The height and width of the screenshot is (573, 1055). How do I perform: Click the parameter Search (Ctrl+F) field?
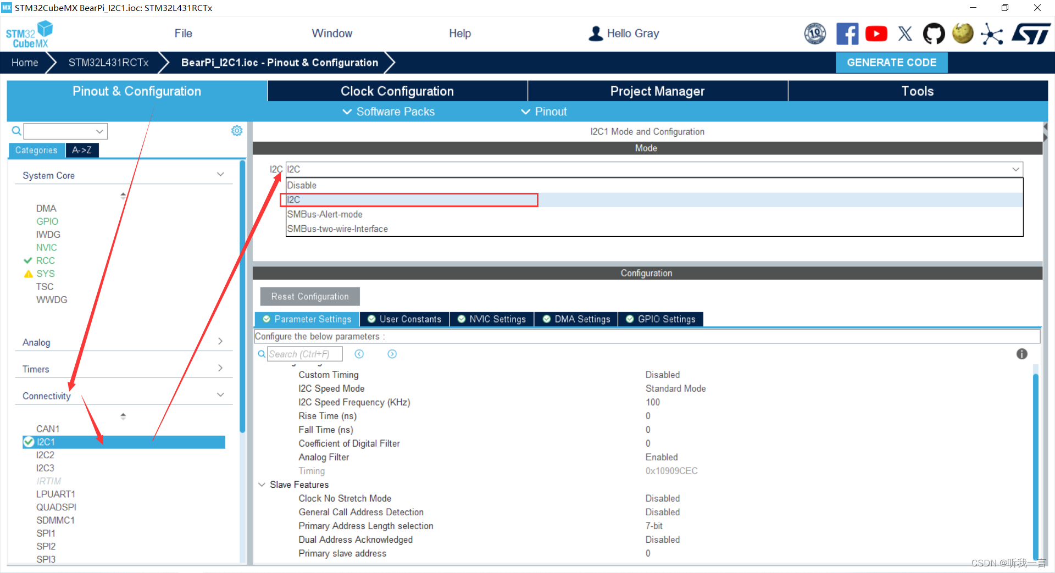tap(304, 354)
